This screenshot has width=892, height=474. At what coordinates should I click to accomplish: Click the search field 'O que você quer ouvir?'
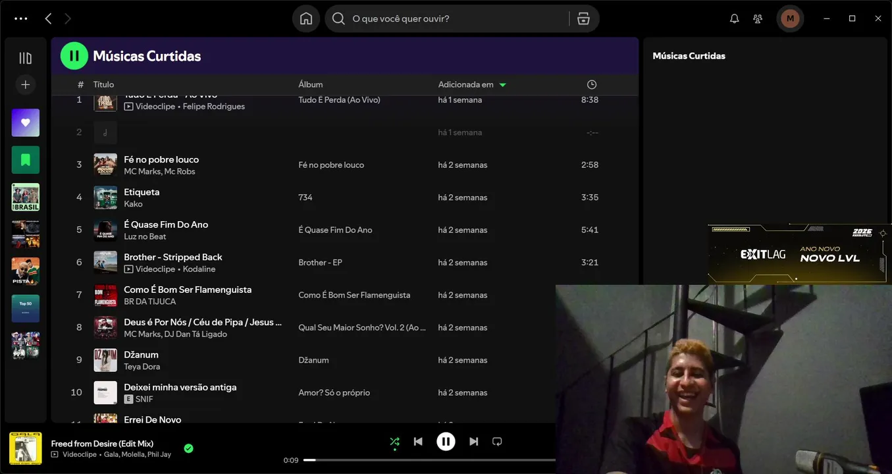tap(448, 18)
